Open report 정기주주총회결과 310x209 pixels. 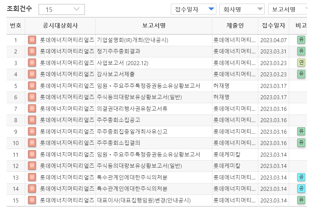tap(118, 51)
